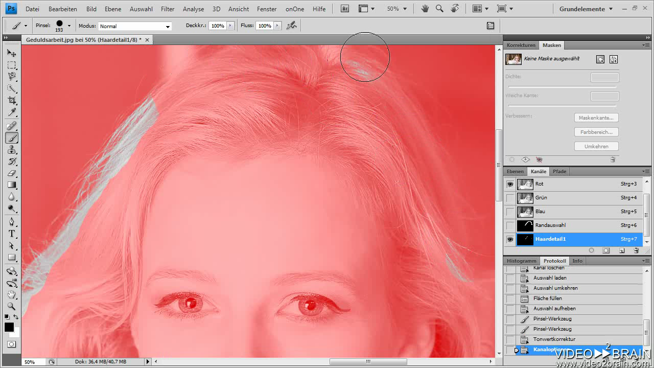Save selection as channel
The image size is (654, 368).
[606, 250]
